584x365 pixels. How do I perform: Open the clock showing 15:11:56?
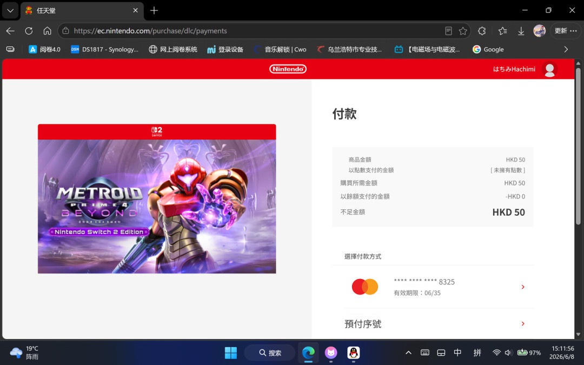tap(563, 353)
